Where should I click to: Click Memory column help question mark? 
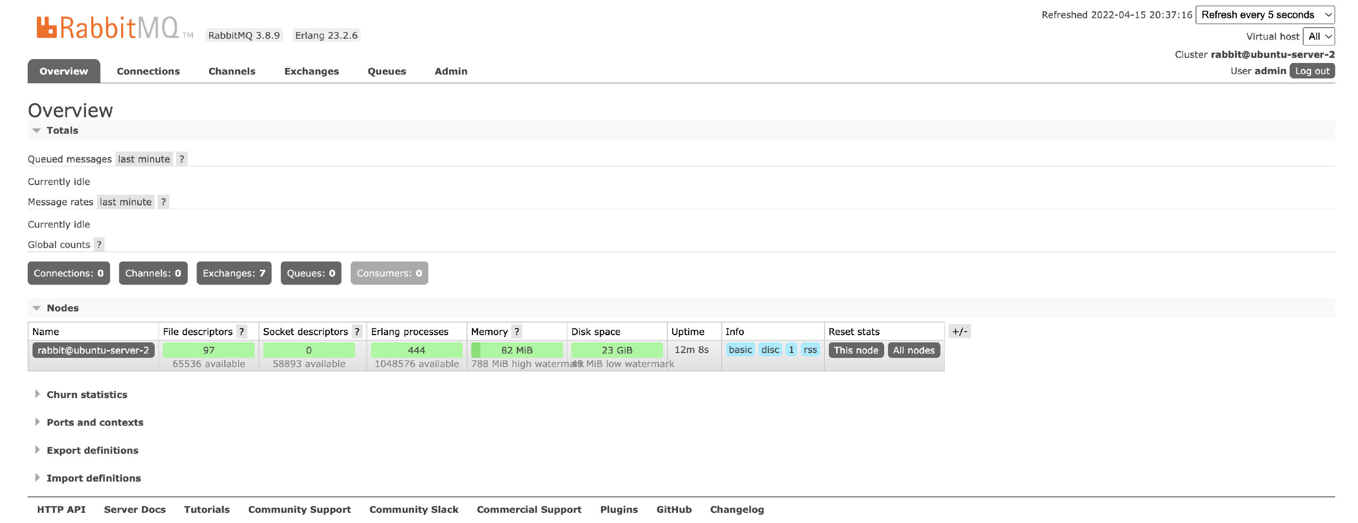click(x=517, y=332)
